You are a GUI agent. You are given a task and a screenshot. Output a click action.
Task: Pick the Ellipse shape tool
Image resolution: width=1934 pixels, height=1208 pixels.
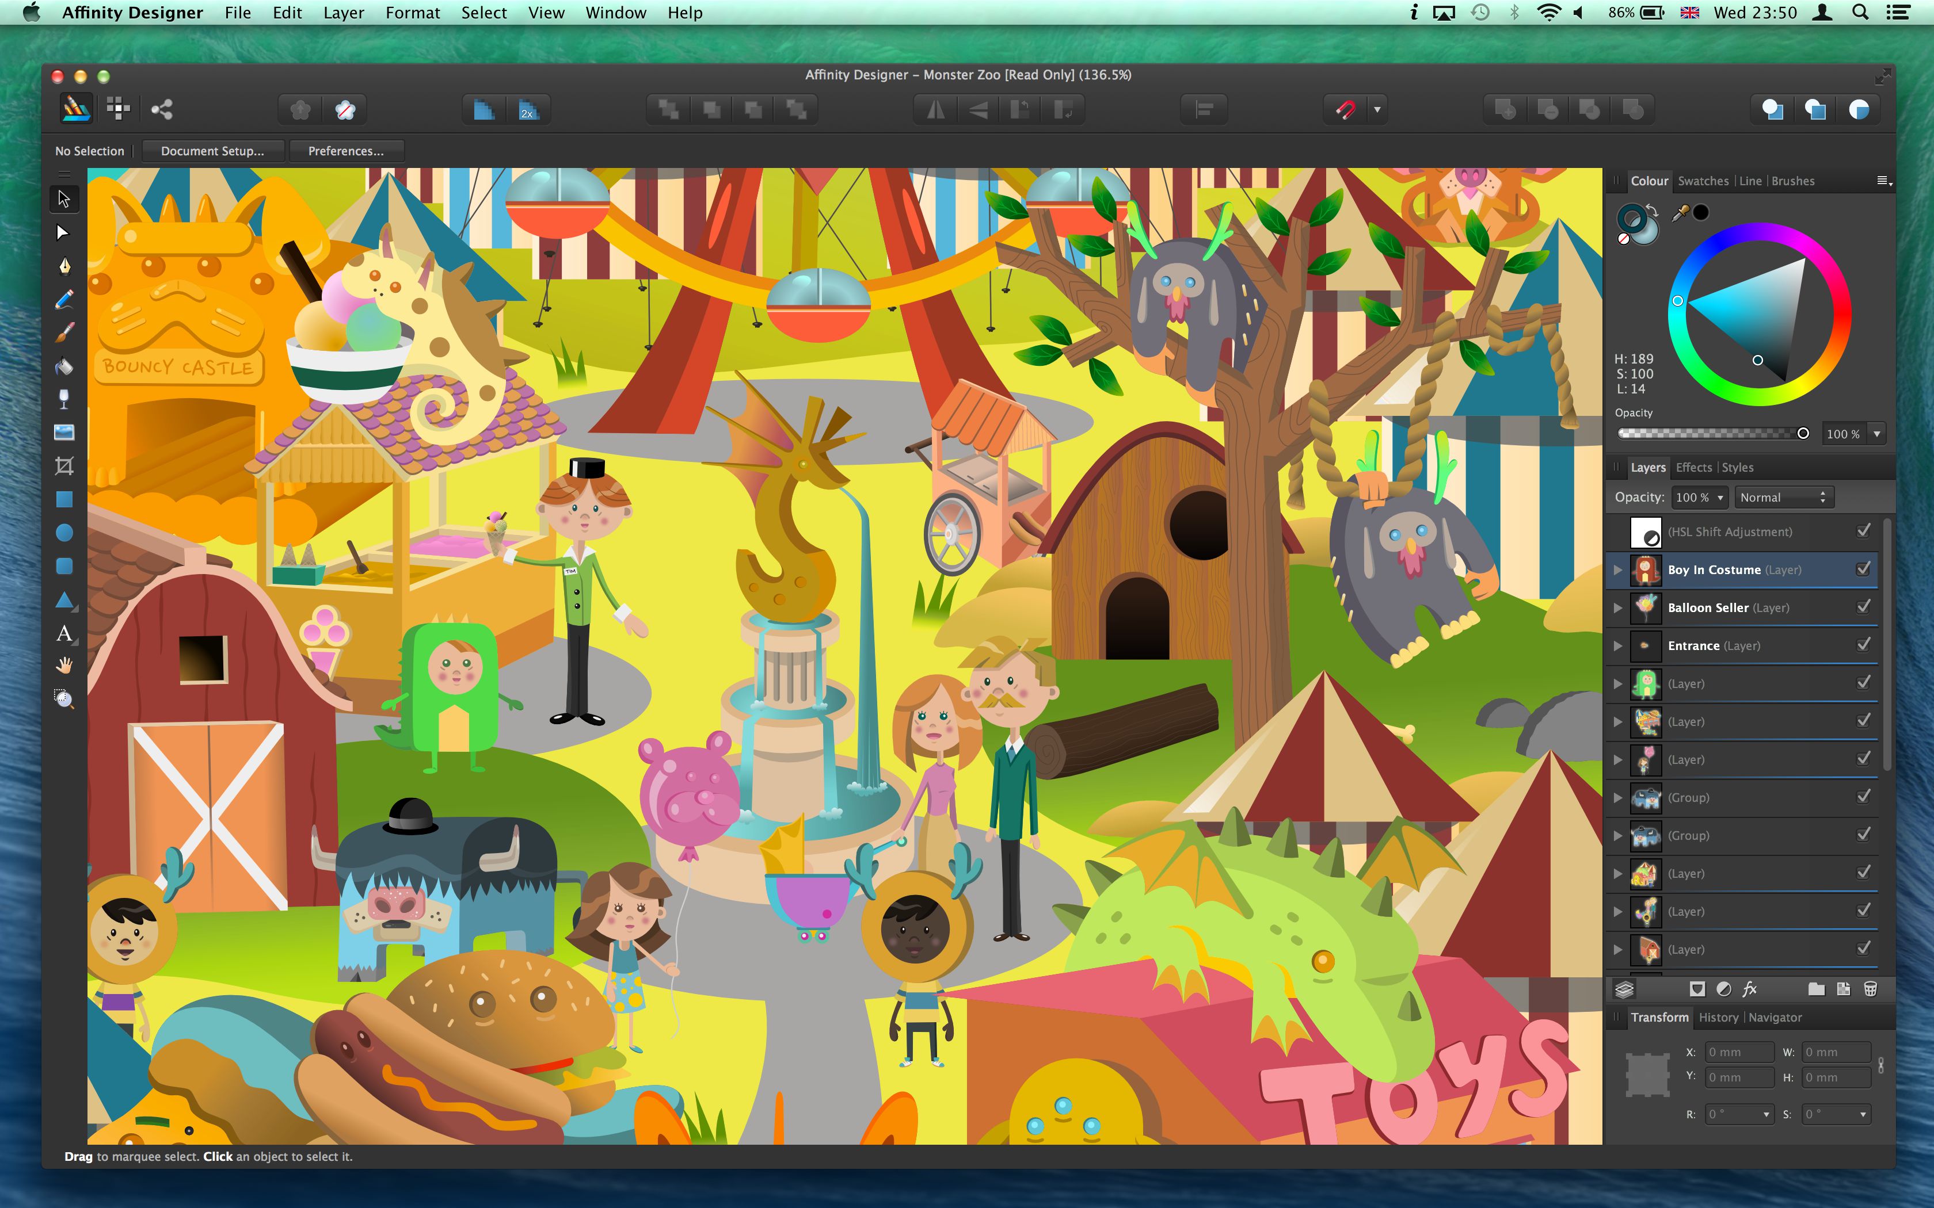[64, 533]
